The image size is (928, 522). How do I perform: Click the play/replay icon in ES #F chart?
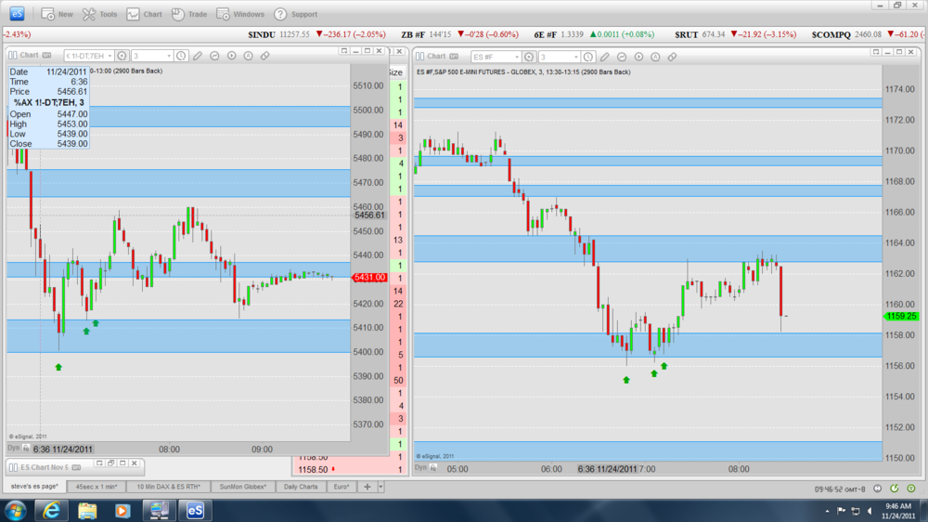point(638,57)
